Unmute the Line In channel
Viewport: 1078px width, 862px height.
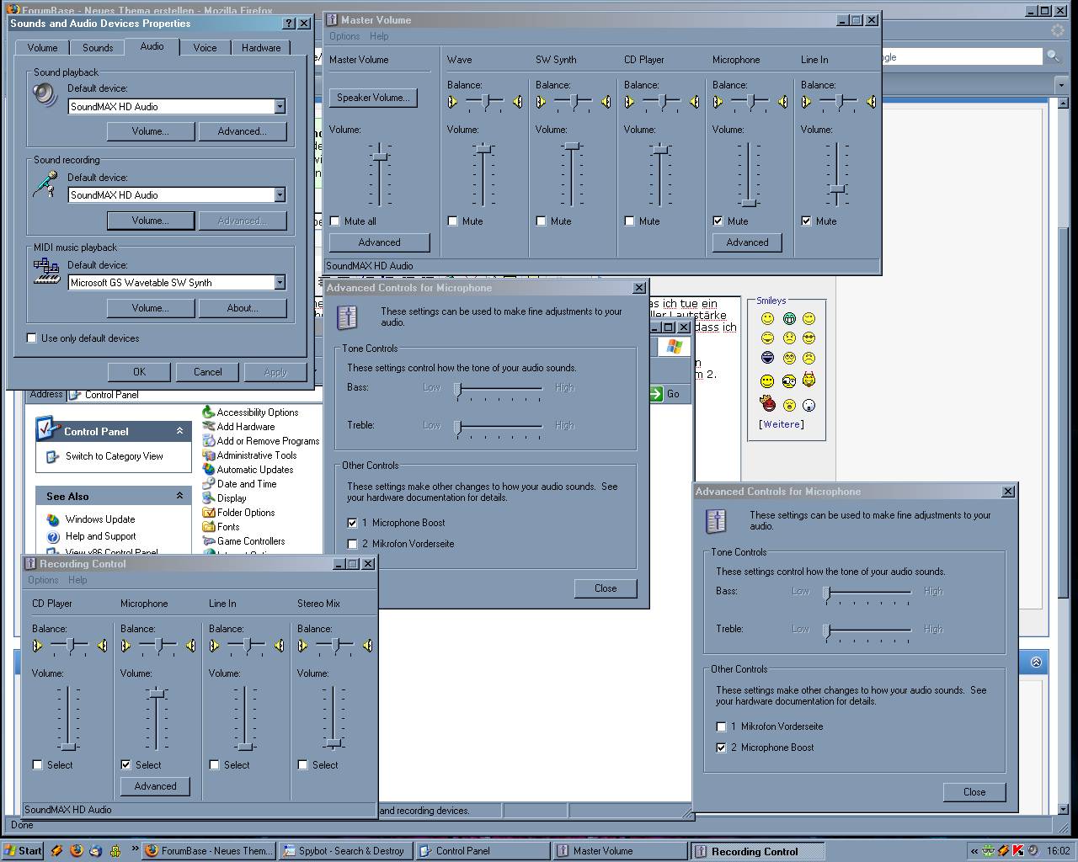click(x=807, y=221)
